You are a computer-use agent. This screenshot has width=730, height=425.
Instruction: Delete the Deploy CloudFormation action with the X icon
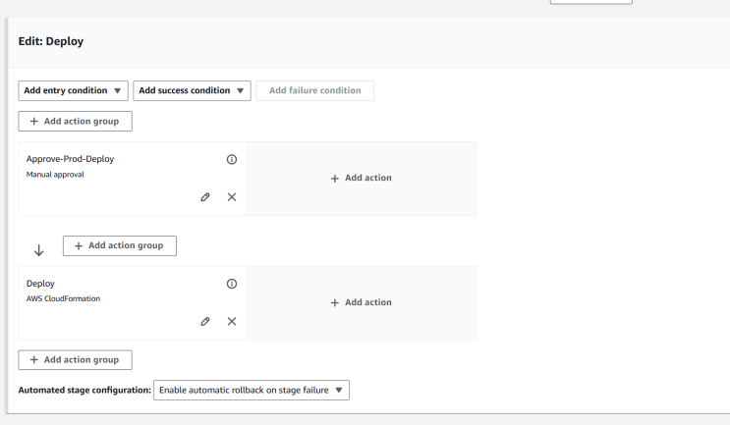(232, 321)
